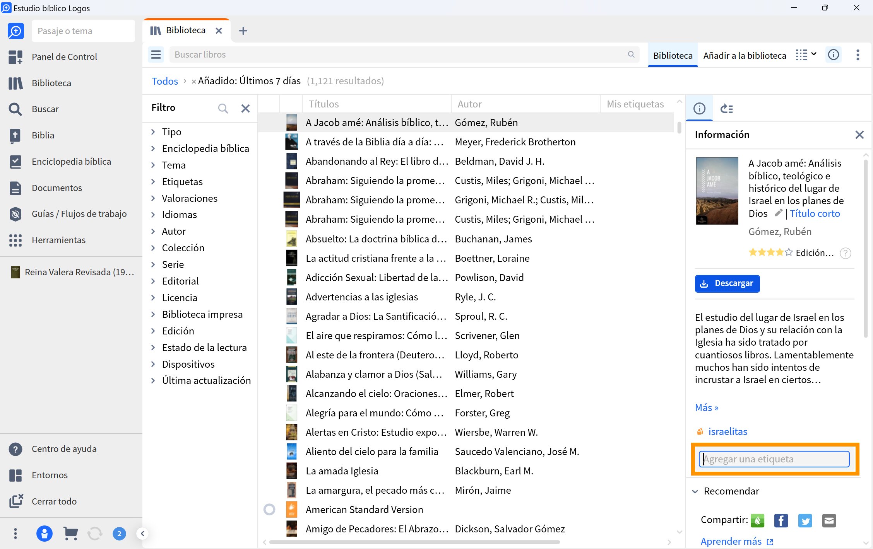Switch to the Biblioteca view tab
The height and width of the screenshot is (549, 873).
[x=673, y=55]
